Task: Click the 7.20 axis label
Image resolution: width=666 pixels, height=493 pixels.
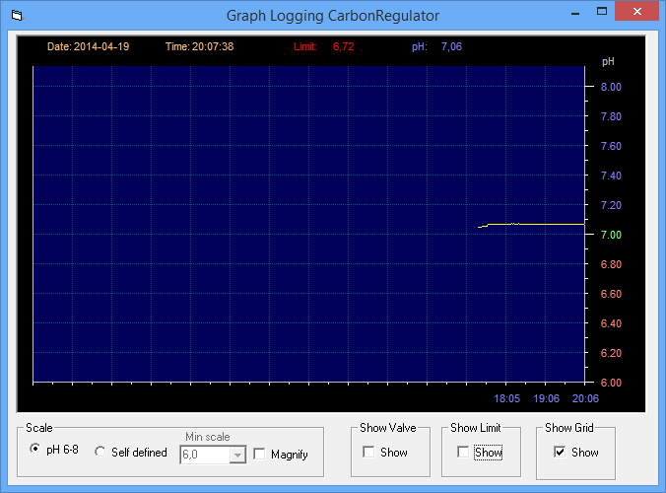Action: (x=611, y=205)
